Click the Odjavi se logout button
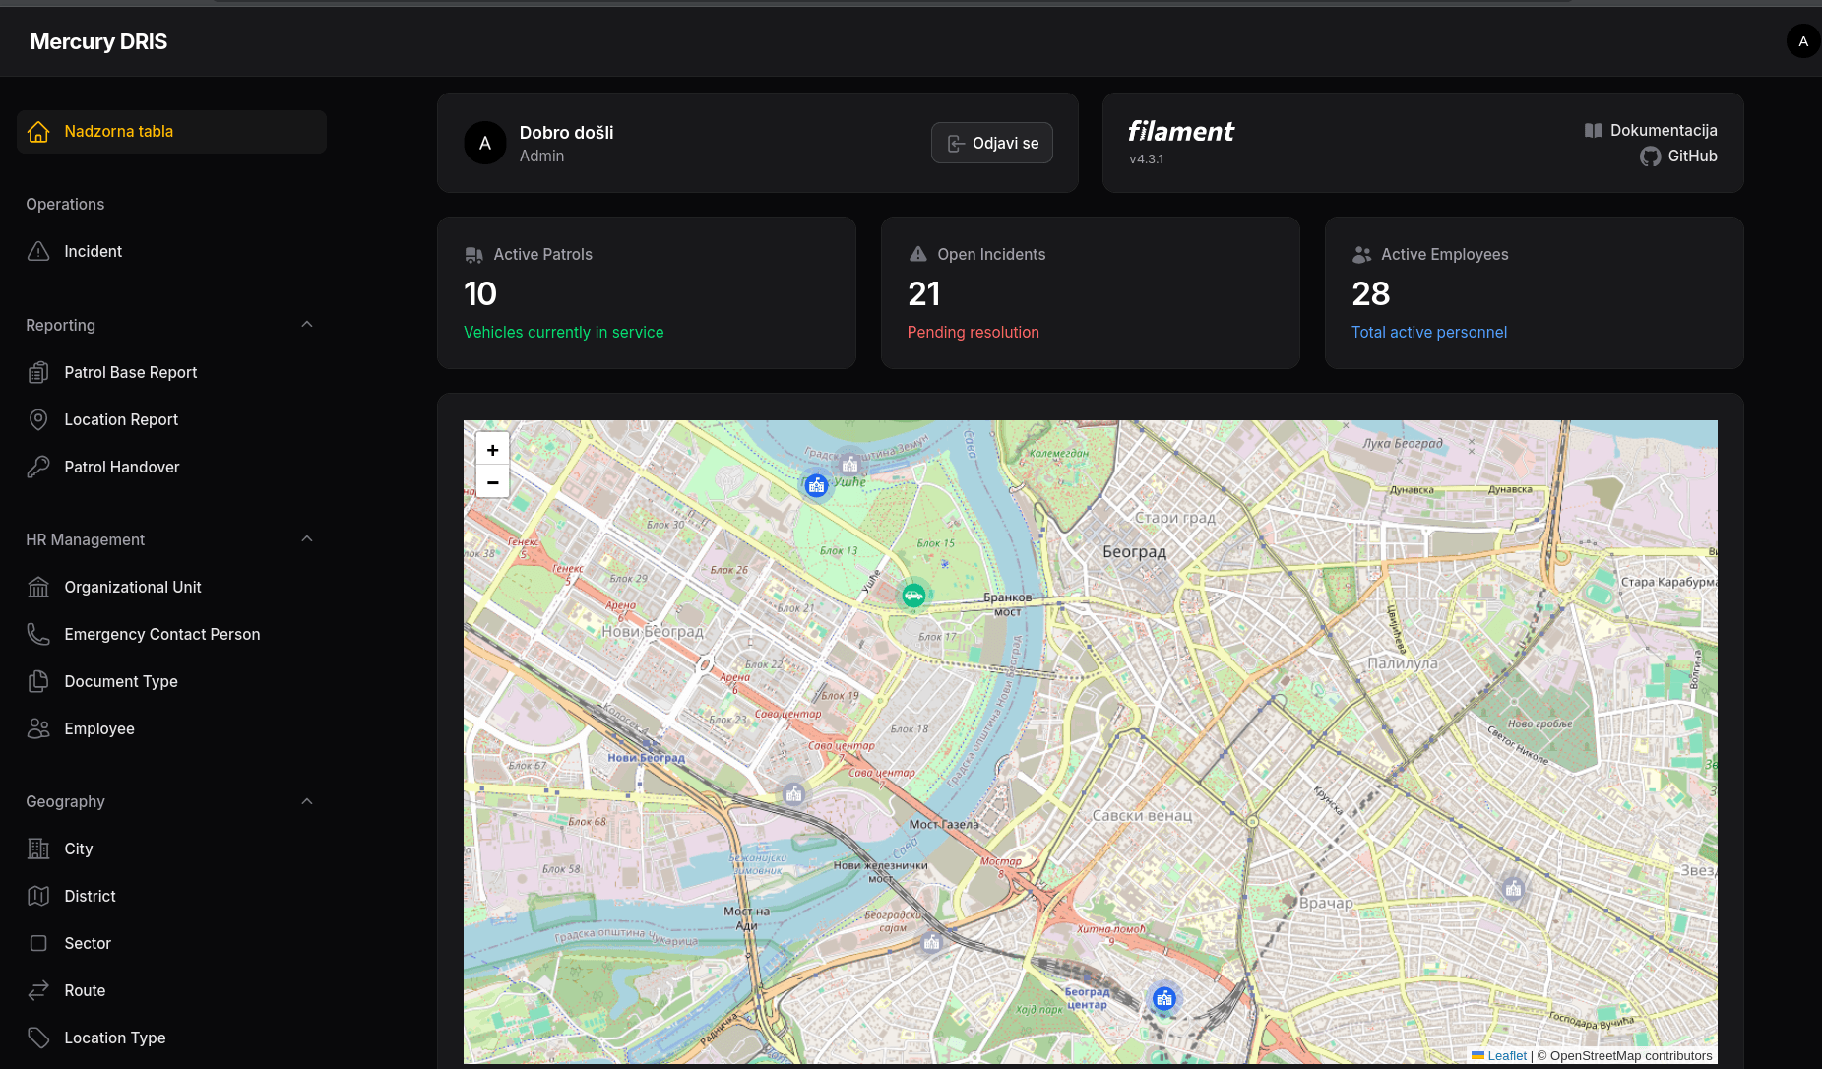The image size is (1822, 1069). [x=991, y=143]
